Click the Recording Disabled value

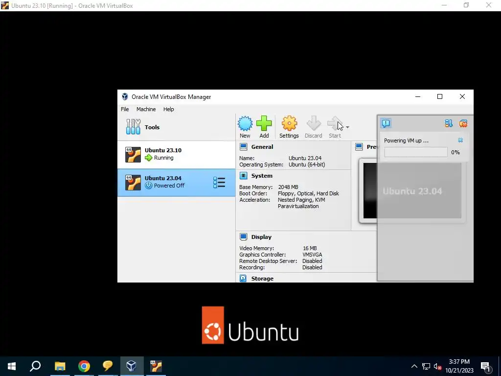tap(312, 267)
